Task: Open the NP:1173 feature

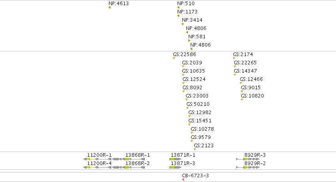Action: tap(178, 16)
